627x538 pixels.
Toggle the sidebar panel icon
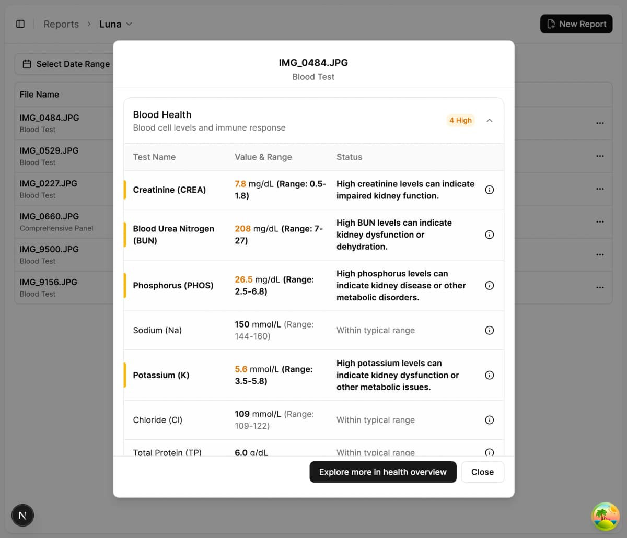[20, 24]
